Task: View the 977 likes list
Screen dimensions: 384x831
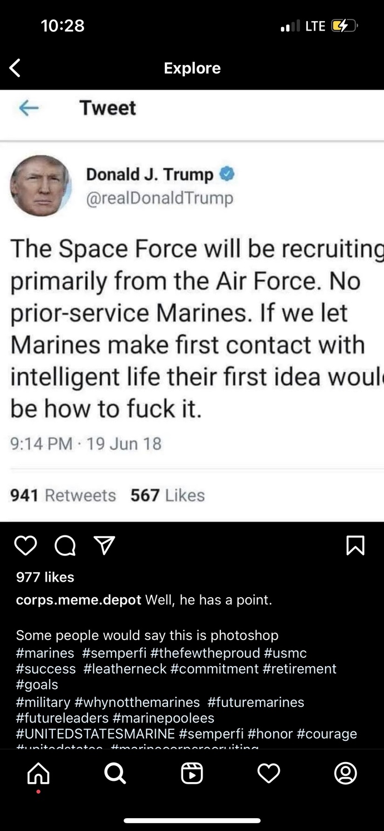Action: pos(45,577)
